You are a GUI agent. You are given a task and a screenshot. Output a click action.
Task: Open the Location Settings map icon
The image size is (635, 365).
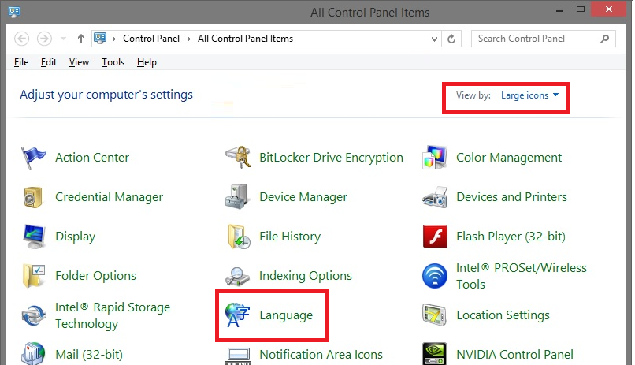(435, 315)
